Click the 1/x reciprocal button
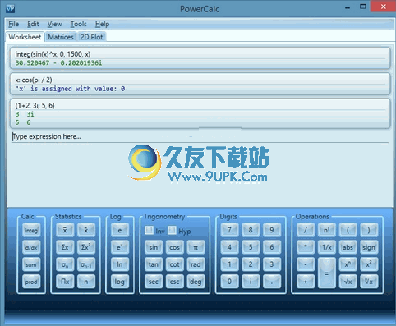This screenshot has width=396, height=326. 326,247
